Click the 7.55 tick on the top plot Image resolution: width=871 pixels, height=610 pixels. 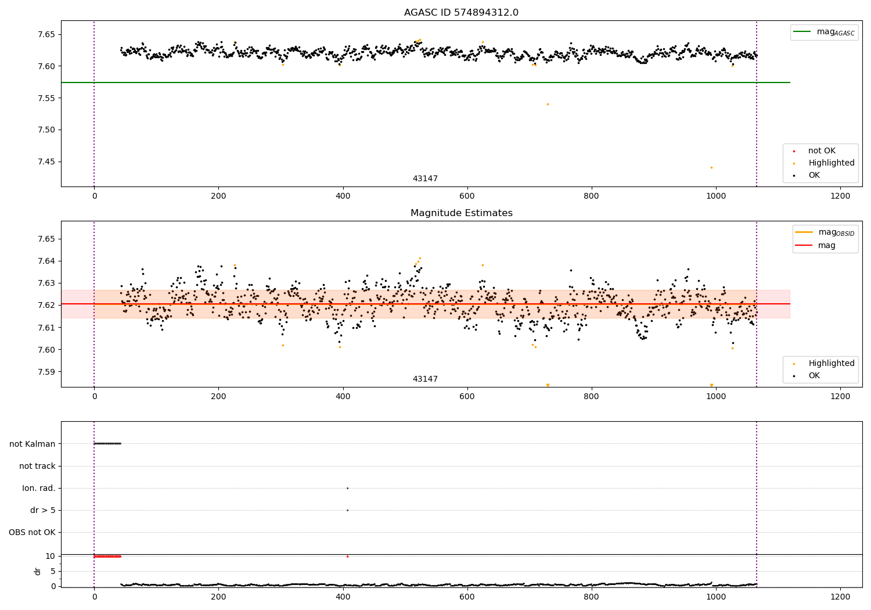(x=46, y=98)
